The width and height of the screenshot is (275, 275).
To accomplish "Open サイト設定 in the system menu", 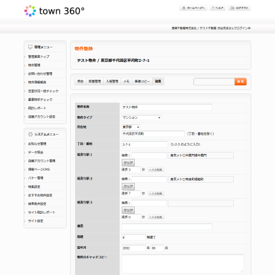I will [36, 221].
